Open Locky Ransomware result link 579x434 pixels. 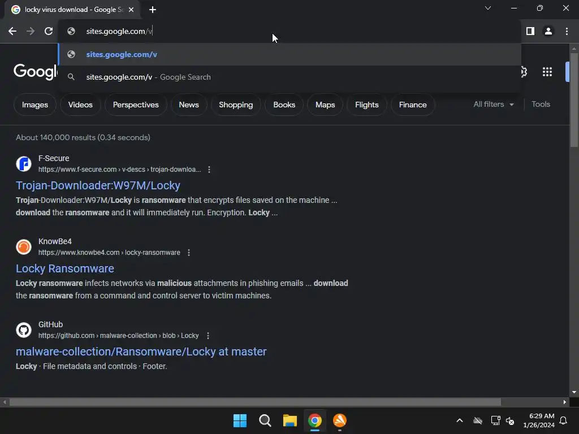click(x=65, y=268)
